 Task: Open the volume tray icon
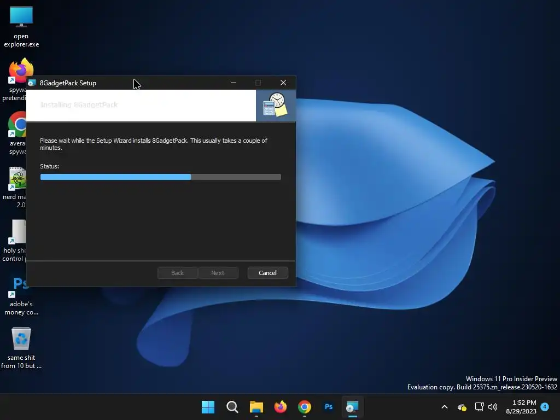tap(493, 407)
